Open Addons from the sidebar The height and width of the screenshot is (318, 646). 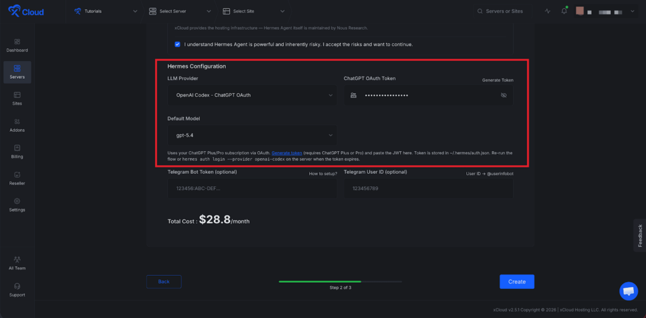tap(17, 125)
